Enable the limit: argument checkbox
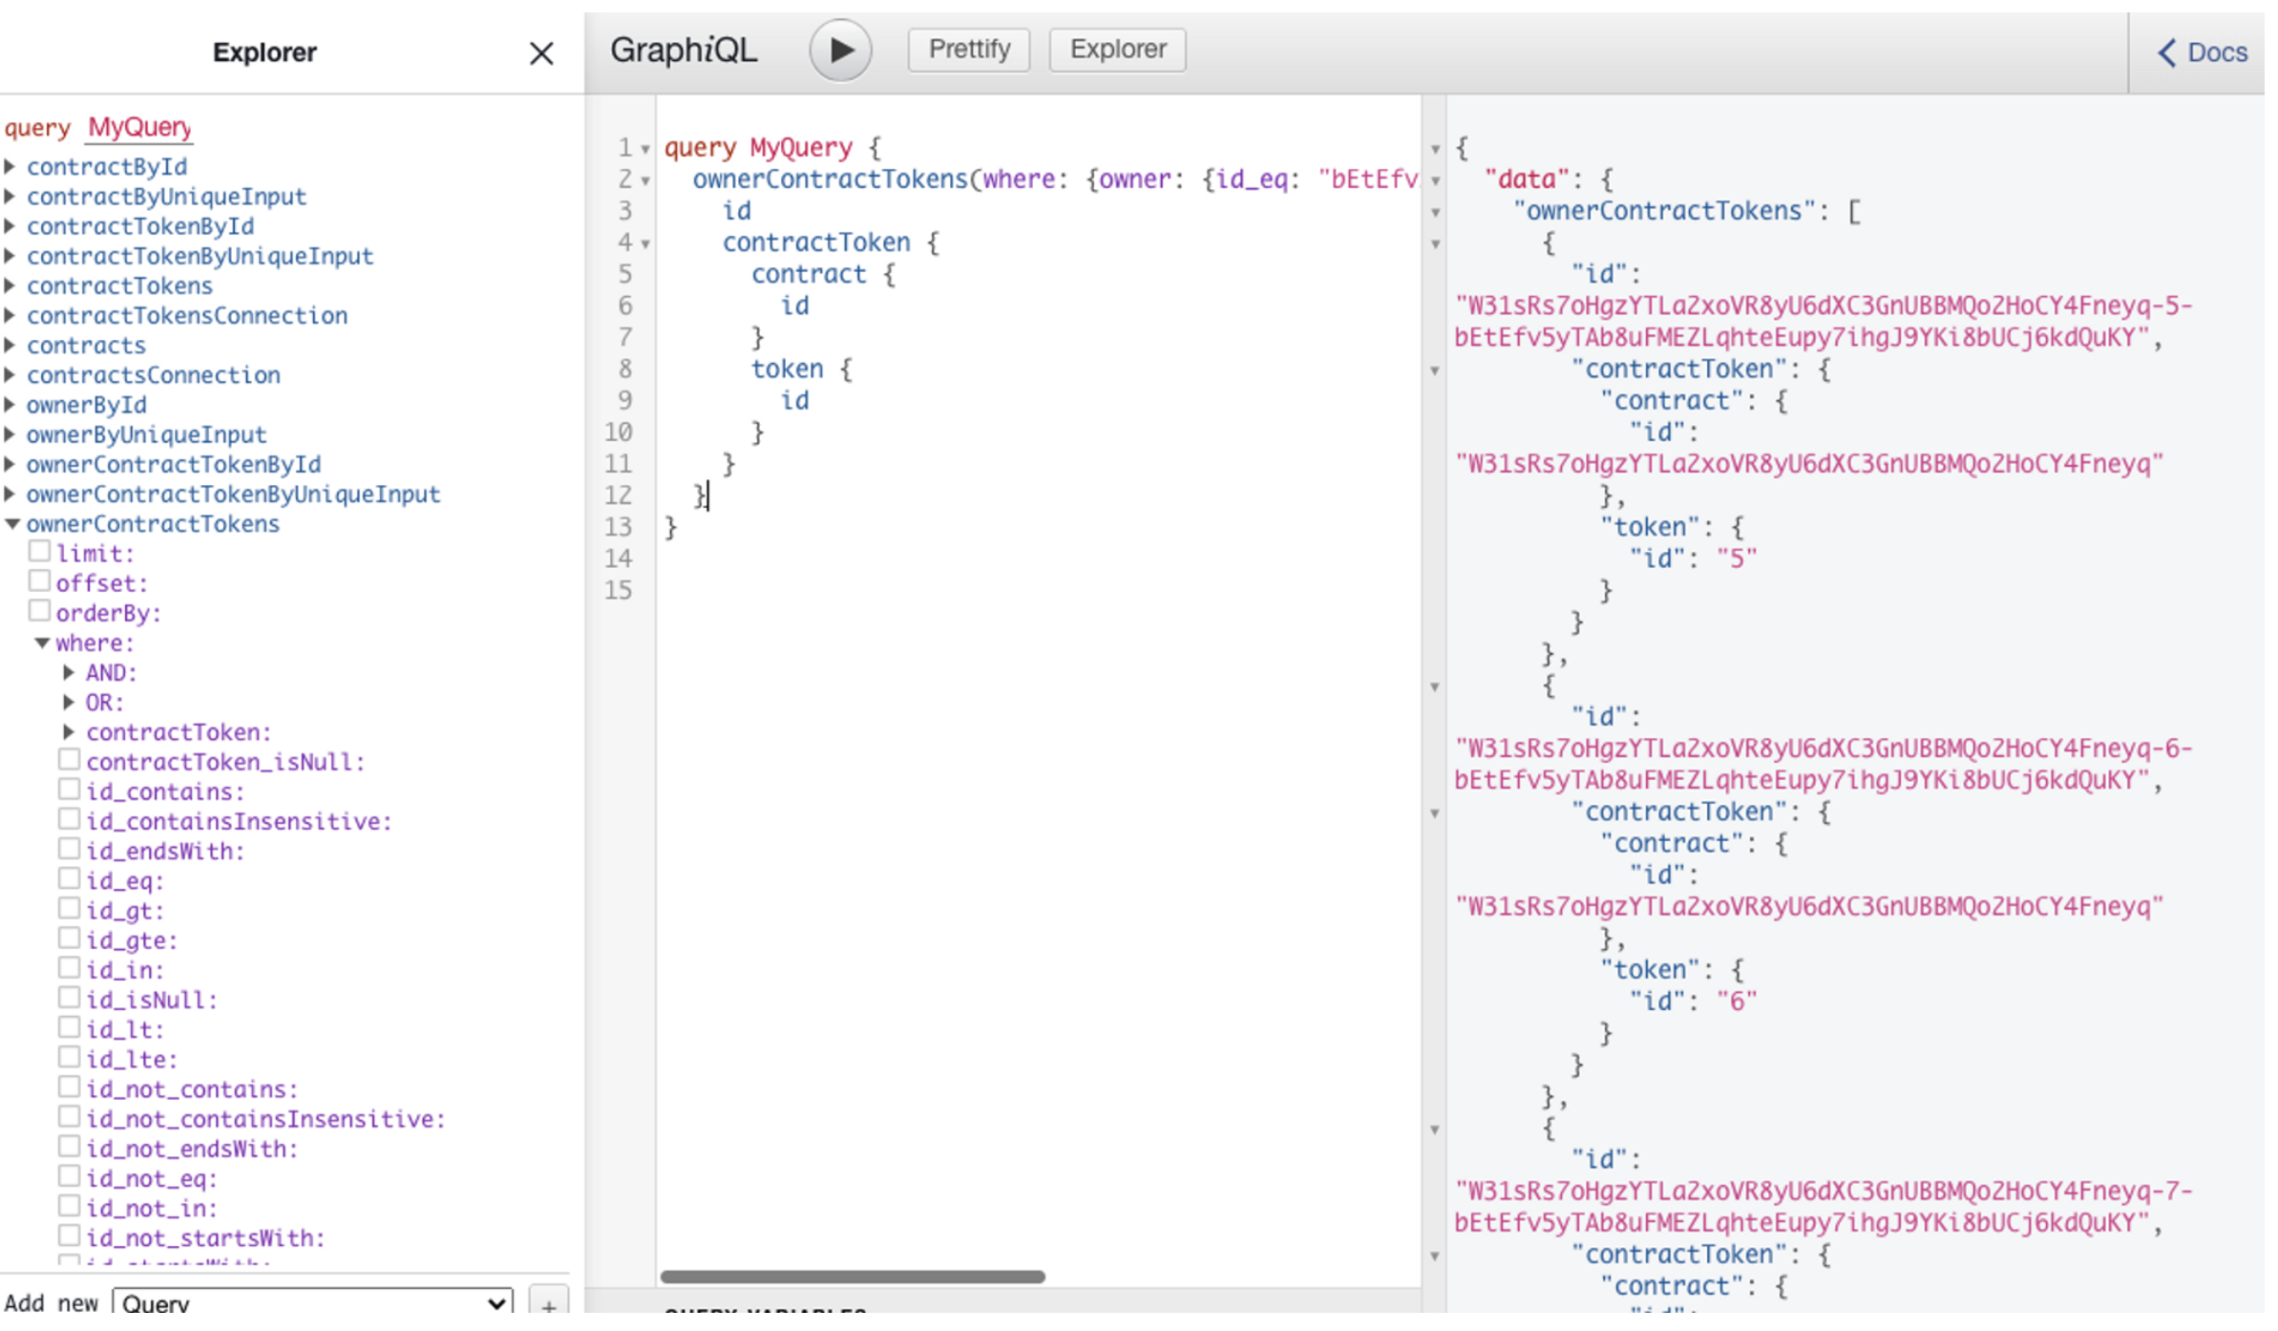This screenshot has height=1331, width=2278. (39, 552)
